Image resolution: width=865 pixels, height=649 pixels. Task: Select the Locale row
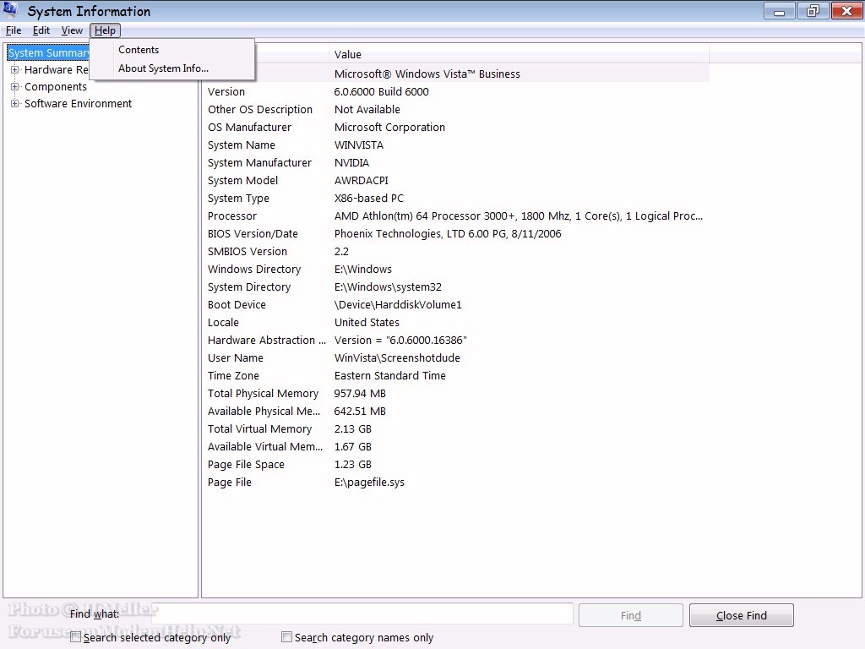pos(455,322)
